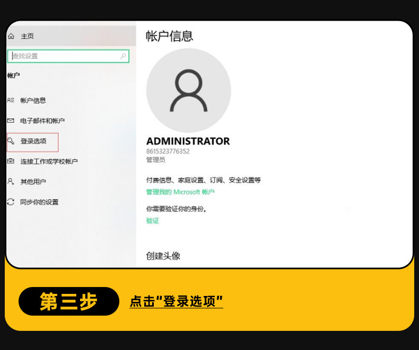The width and height of the screenshot is (419, 350).
Task: Click the person-plus icon for 其他用户
Action: pyautogui.click(x=11, y=182)
